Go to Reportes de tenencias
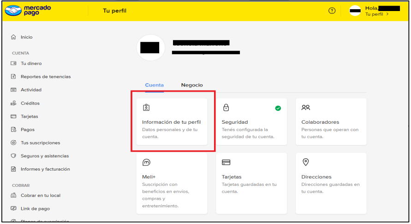Viewport: 411px width, 224px height. tap(45, 77)
